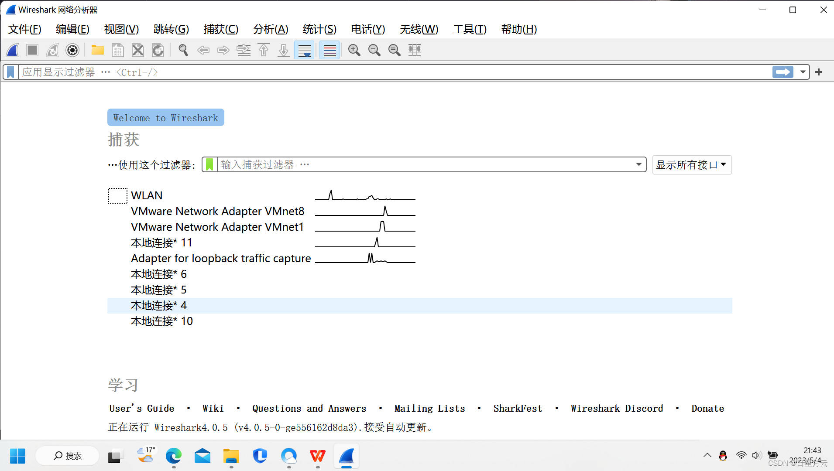Select VMware Network Adapter VMnet8 interface
This screenshot has width=834, height=471.
420,212
